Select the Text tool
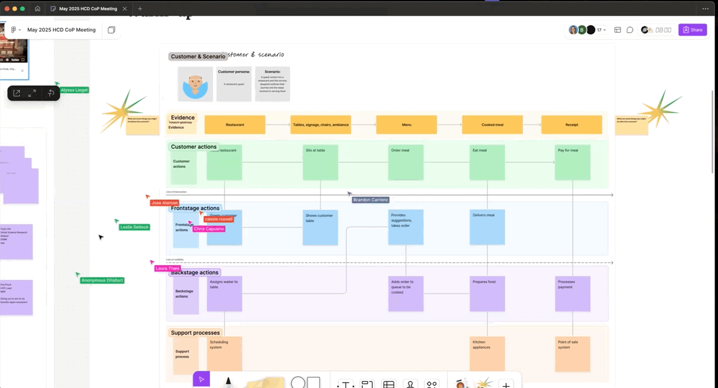The width and height of the screenshot is (718, 388). [345, 383]
